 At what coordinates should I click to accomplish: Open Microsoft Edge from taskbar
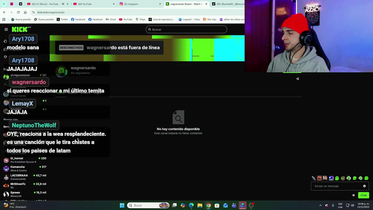191,205
